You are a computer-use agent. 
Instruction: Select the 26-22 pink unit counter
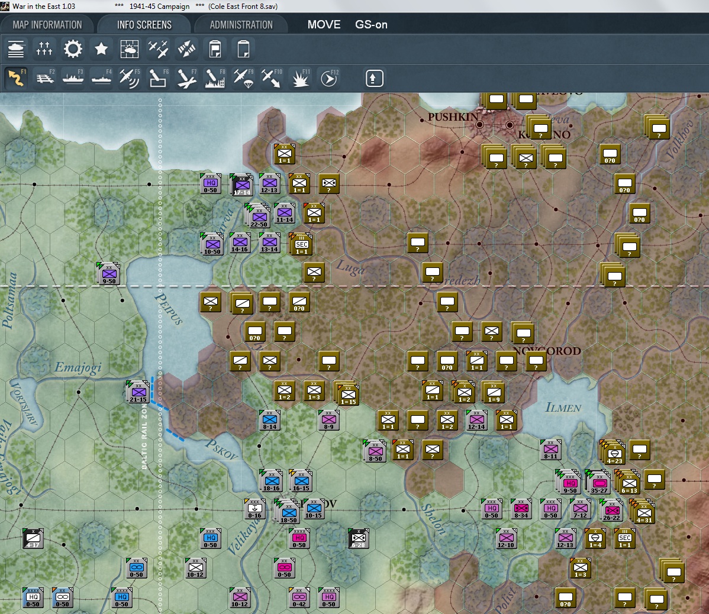pos(611,510)
